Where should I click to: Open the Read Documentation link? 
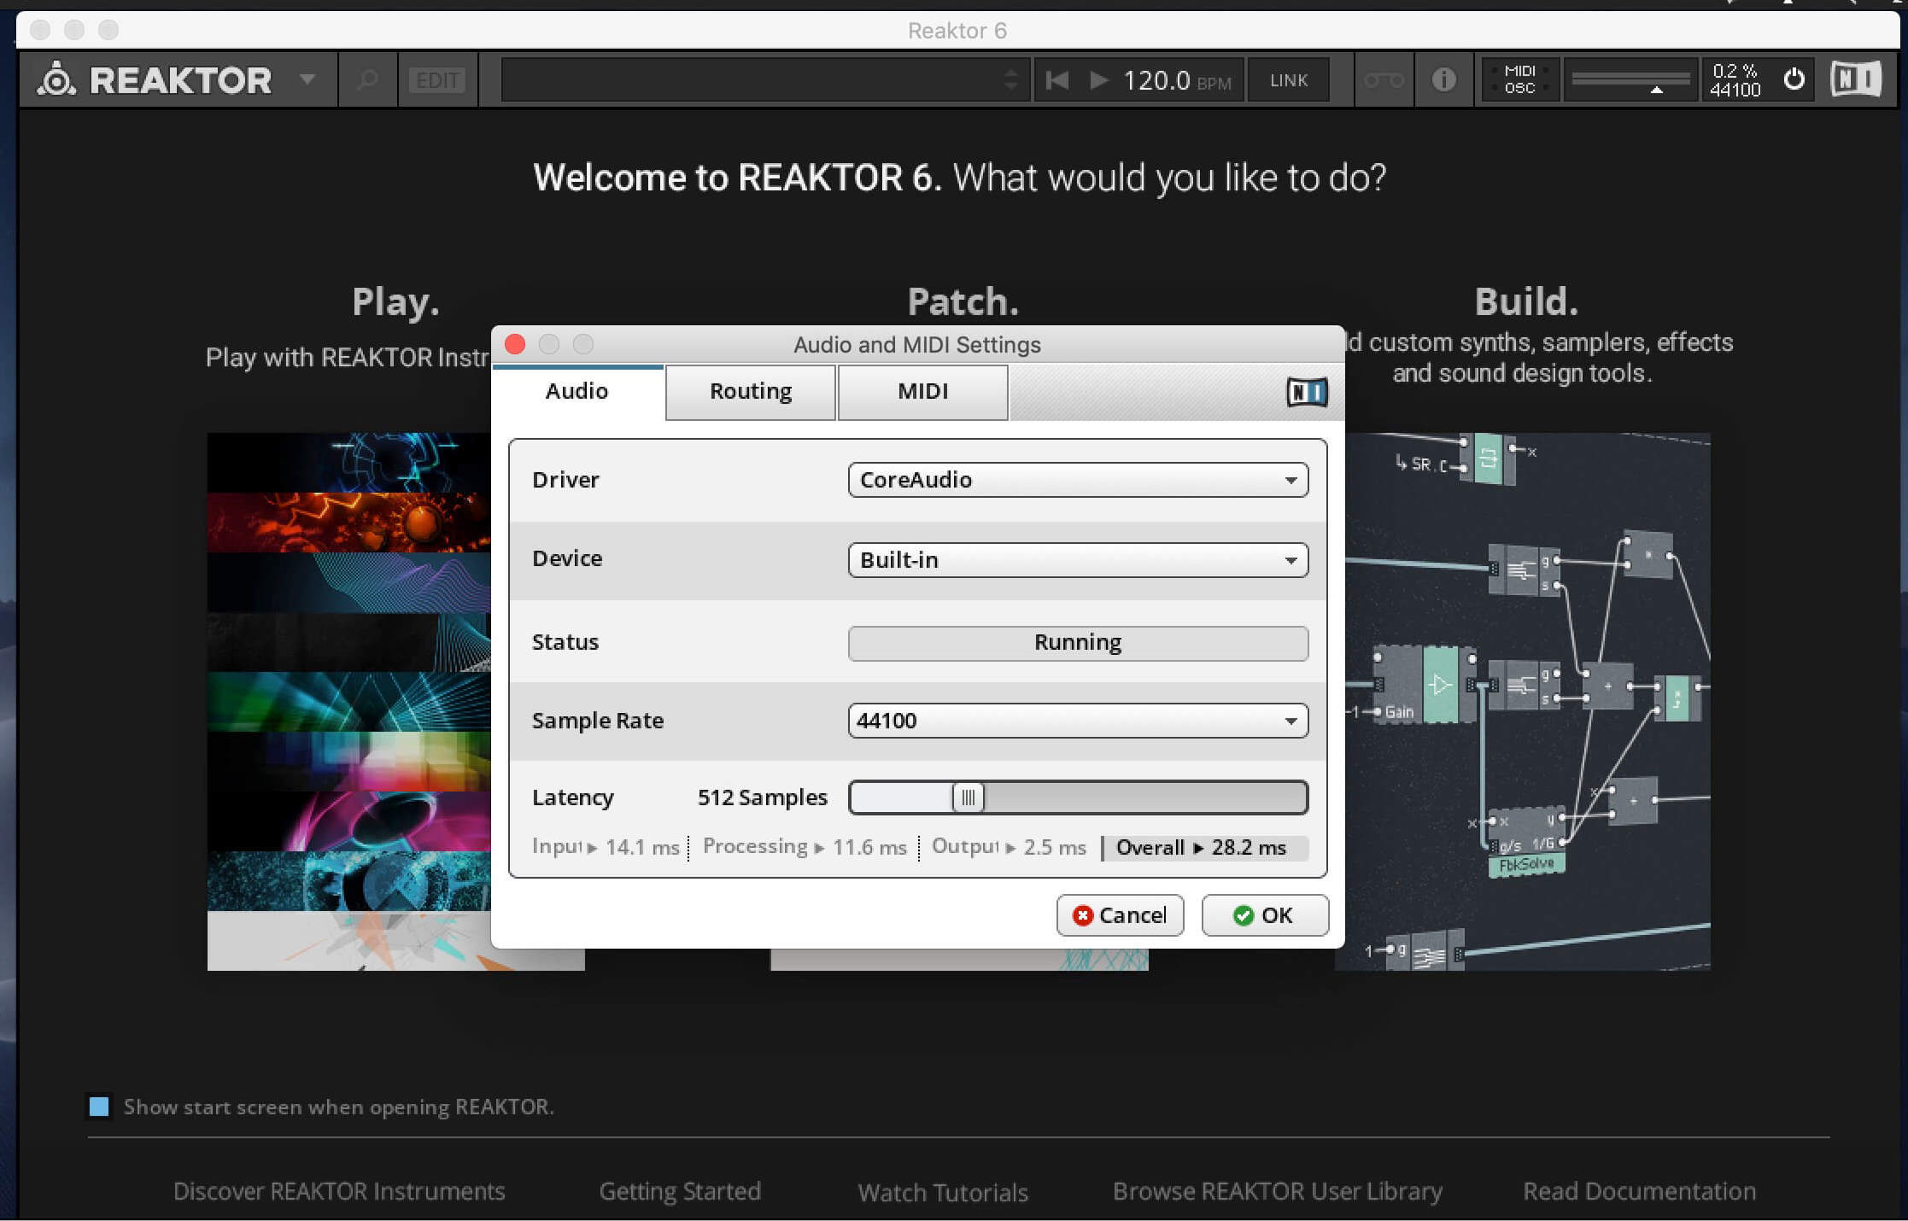pos(1640,1191)
